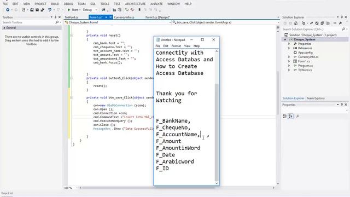The height and width of the screenshot is (197, 350).
Task: Click the search magnifier in Toolbox
Action: point(57,22)
